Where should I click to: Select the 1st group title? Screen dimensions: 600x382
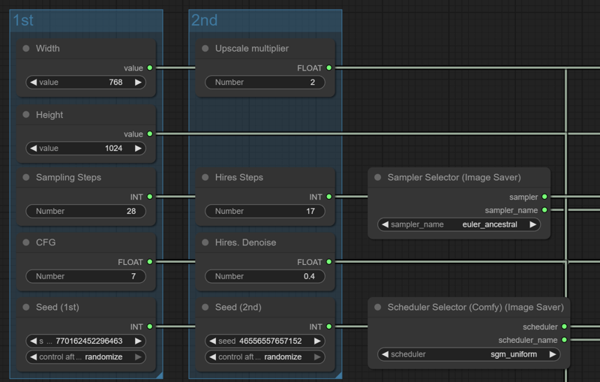pyautogui.click(x=23, y=20)
